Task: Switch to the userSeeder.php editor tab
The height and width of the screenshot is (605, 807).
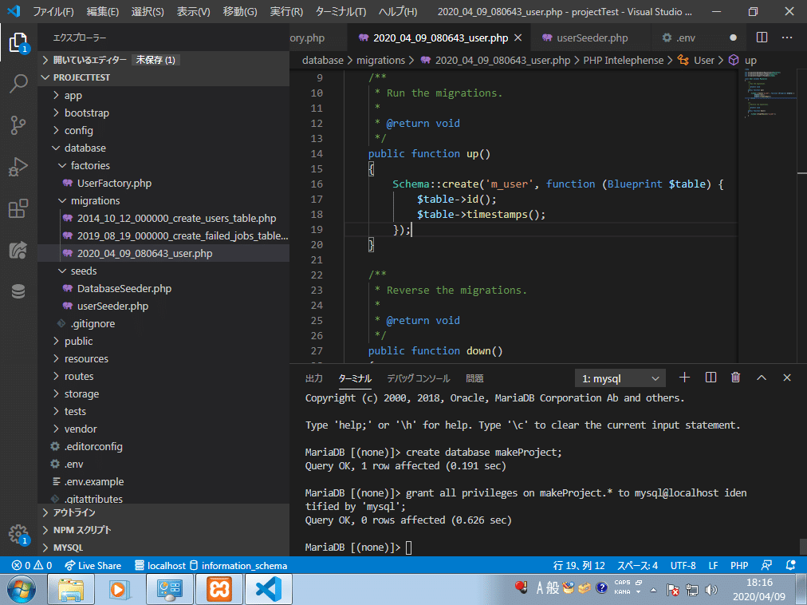Action: point(592,38)
